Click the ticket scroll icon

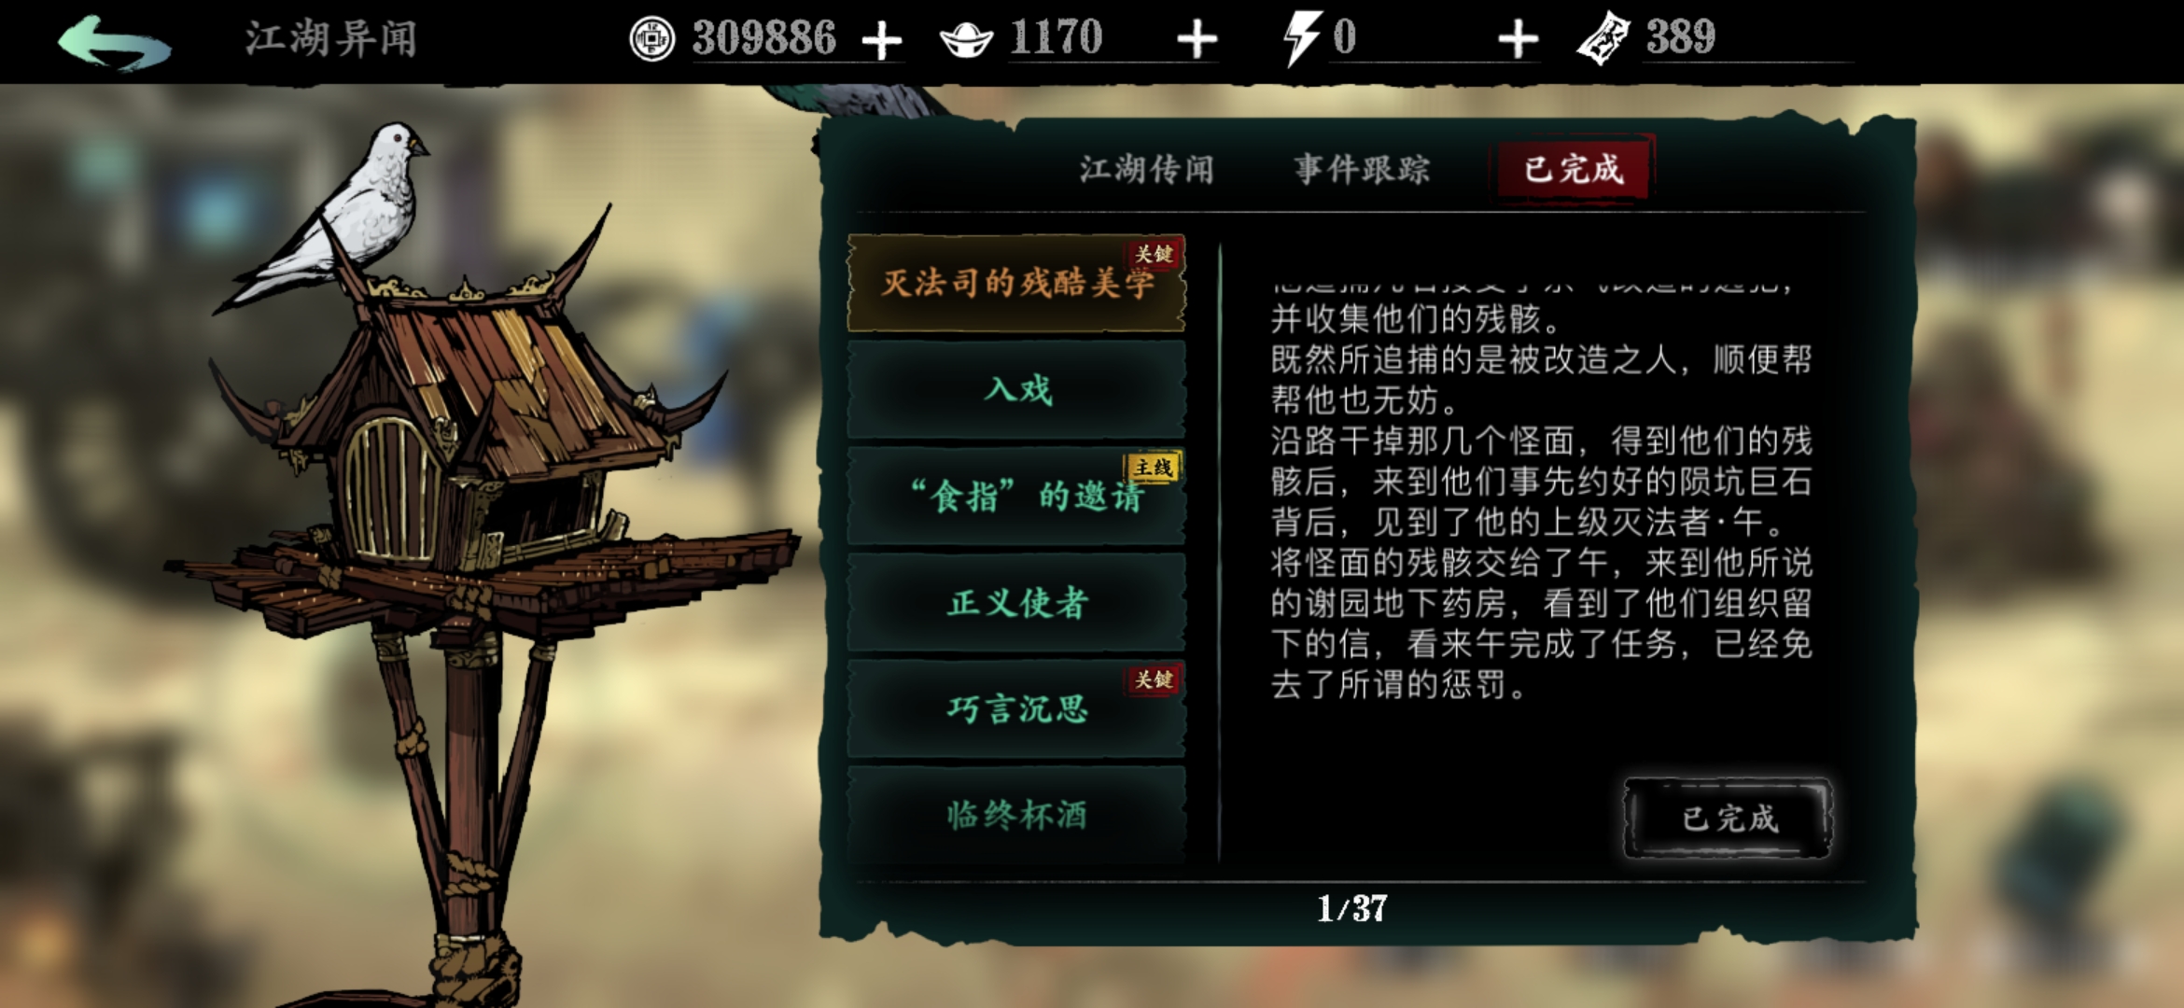click(1603, 39)
